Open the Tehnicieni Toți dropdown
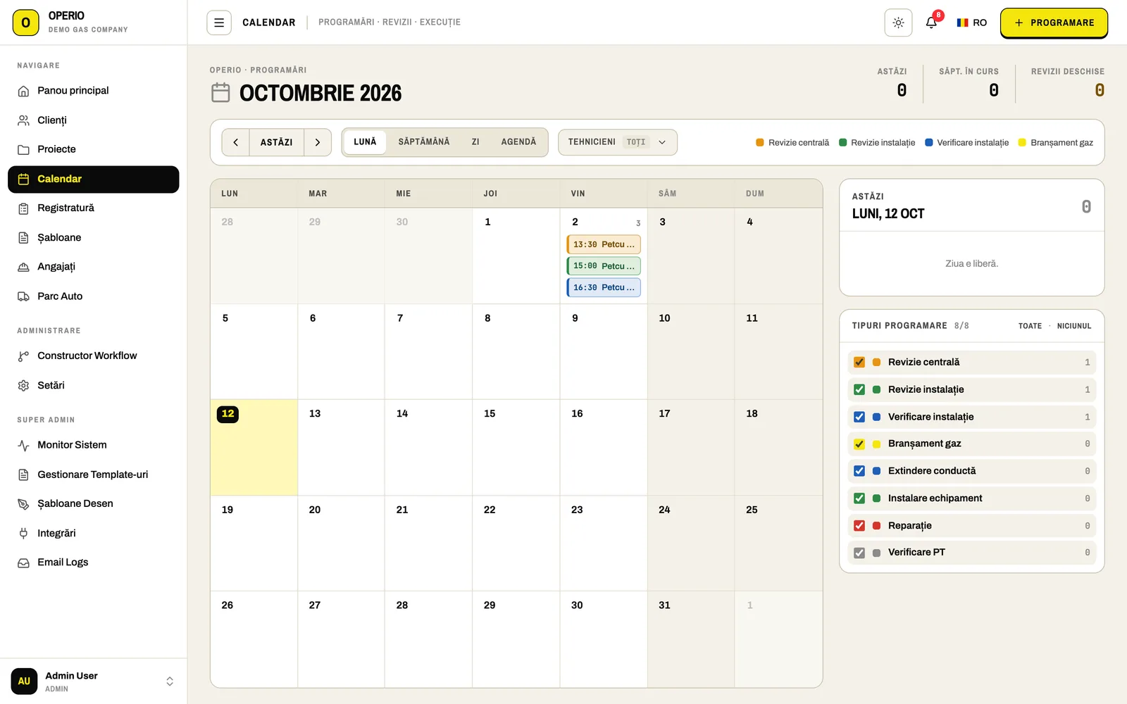 pos(618,142)
